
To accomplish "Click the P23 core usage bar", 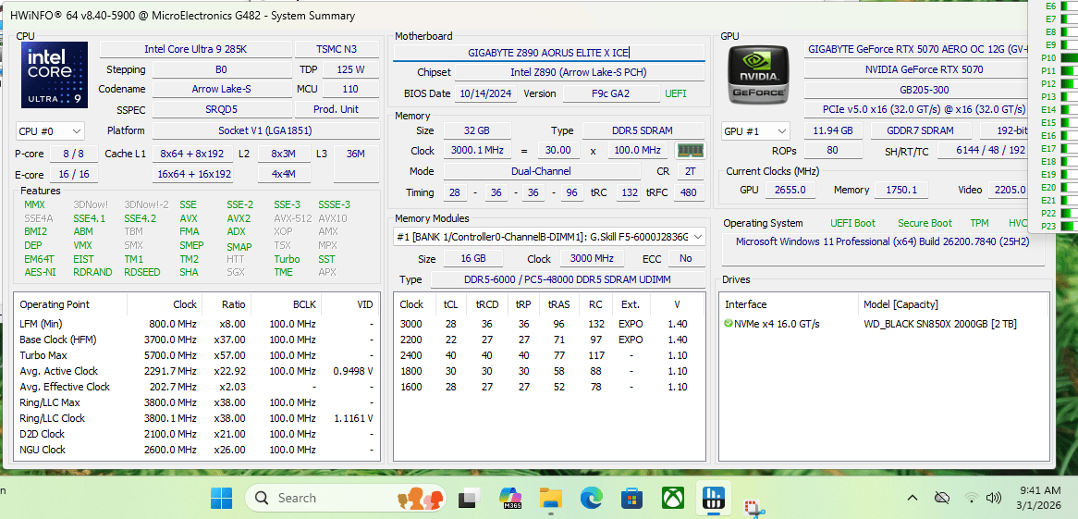I will pyautogui.click(x=1068, y=227).
